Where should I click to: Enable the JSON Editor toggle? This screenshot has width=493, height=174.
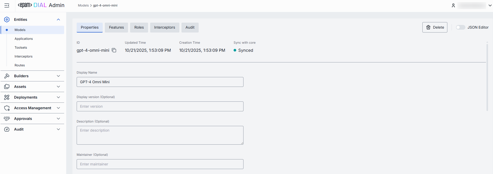460,27
